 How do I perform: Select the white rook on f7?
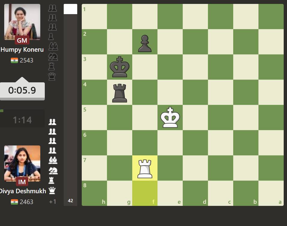pos(145,168)
